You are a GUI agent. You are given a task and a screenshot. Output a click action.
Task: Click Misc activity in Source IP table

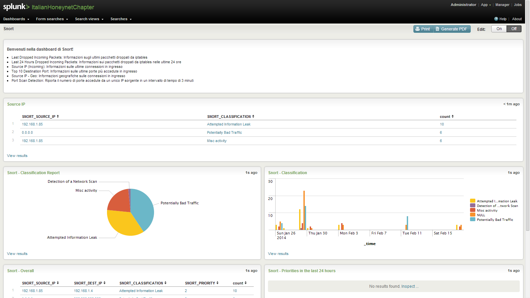click(217, 141)
